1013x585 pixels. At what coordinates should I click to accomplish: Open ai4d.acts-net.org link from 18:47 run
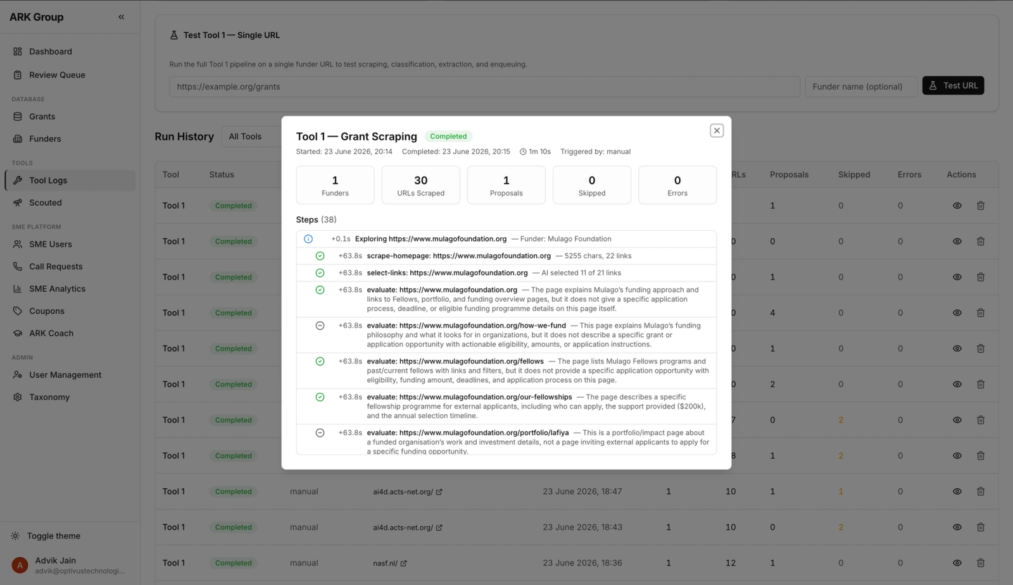pos(408,491)
